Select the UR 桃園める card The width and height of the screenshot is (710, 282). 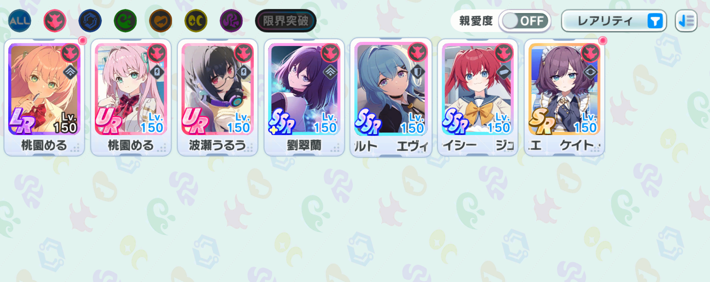point(131,97)
